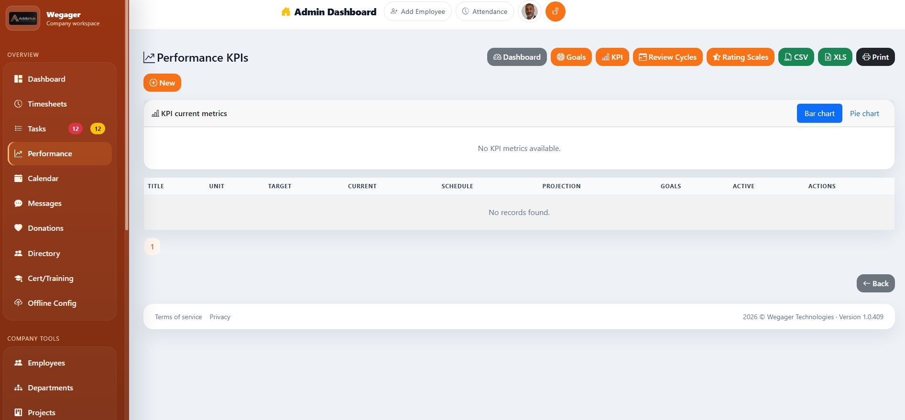The image size is (905, 420).
Task: Switch to the Bar chart tab
Action: pyautogui.click(x=819, y=113)
